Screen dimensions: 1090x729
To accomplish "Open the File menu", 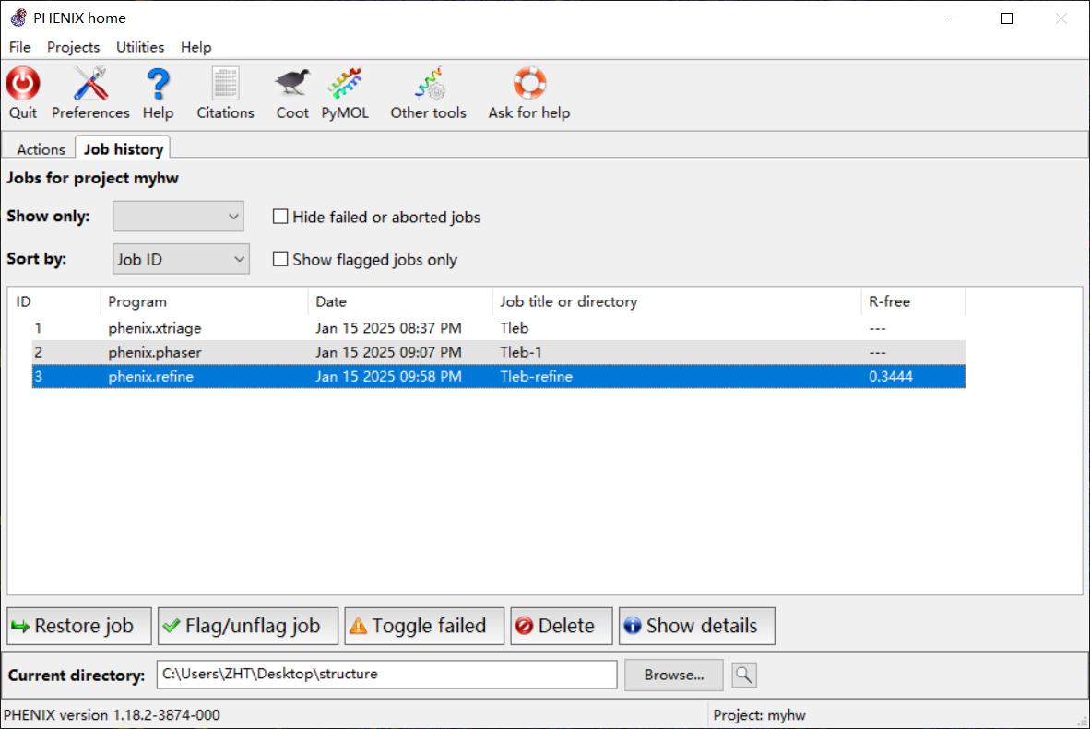I will tap(19, 47).
